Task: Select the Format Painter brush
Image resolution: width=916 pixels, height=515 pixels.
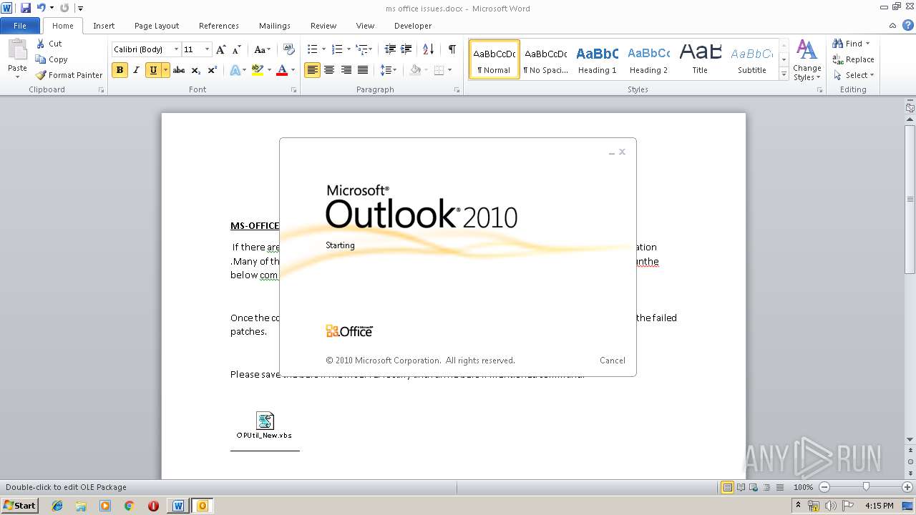Action: click(41, 75)
